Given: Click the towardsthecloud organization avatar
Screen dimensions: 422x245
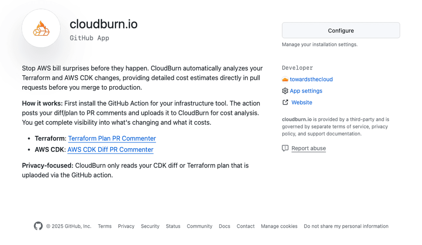Looking at the screenshot, I should 285,79.
